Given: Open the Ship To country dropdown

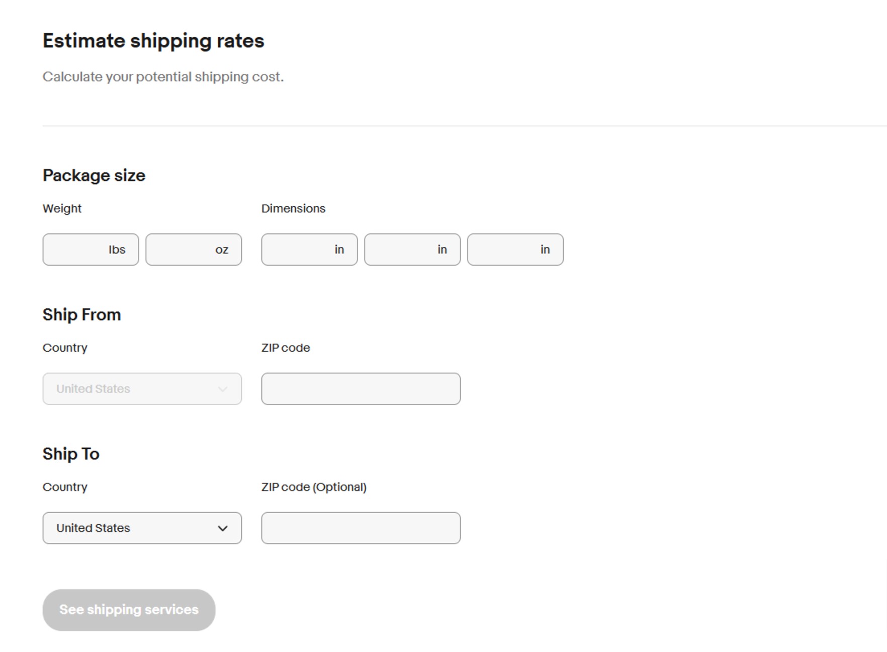Looking at the screenshot, I should tap(142, 528).
